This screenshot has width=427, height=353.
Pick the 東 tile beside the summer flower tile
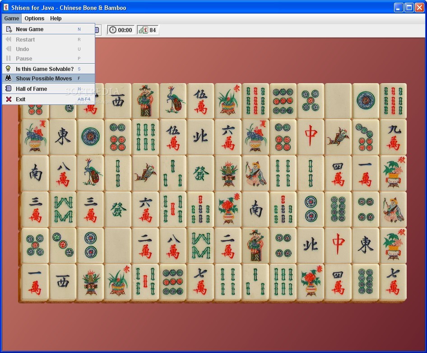[x=63, y=137]
